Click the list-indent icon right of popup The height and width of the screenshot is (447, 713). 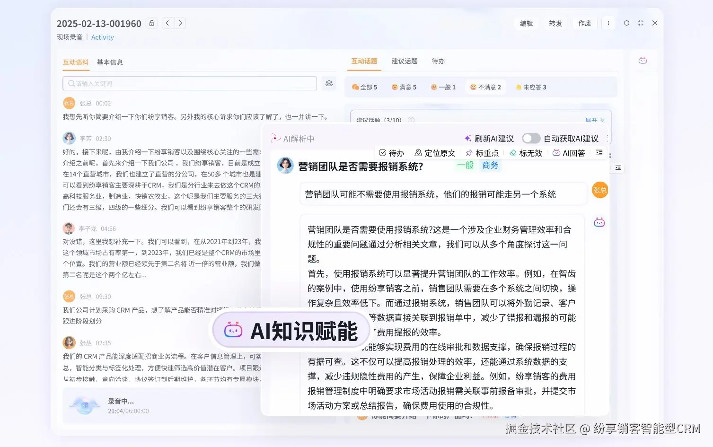[x=618, y=168]
